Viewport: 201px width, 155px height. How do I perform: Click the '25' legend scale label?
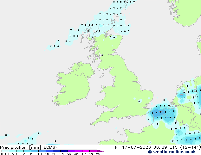click(x=62, y=154)
